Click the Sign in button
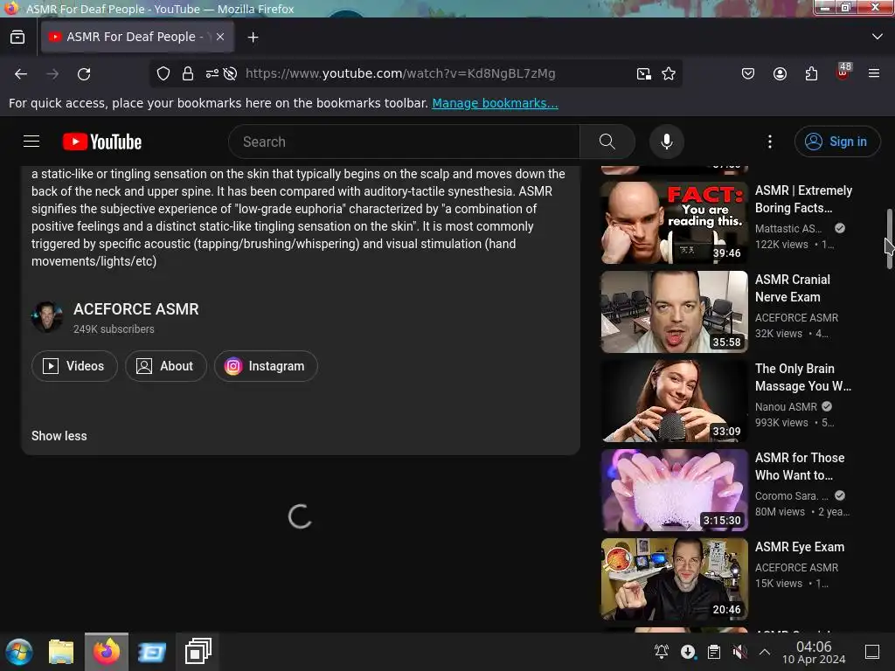 pos(836,142)
